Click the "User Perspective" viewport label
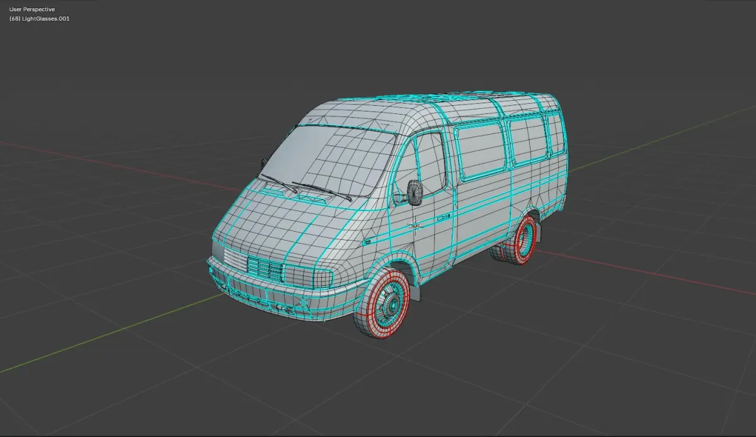This screenshot has height=437, width=756. [x=32, y=9]
